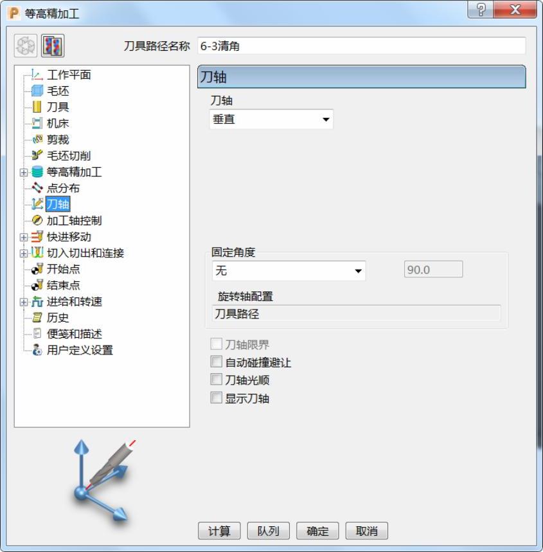Toggle the 刀轴光顺 checkbox
543x552 pixels.
click(217, 380)
